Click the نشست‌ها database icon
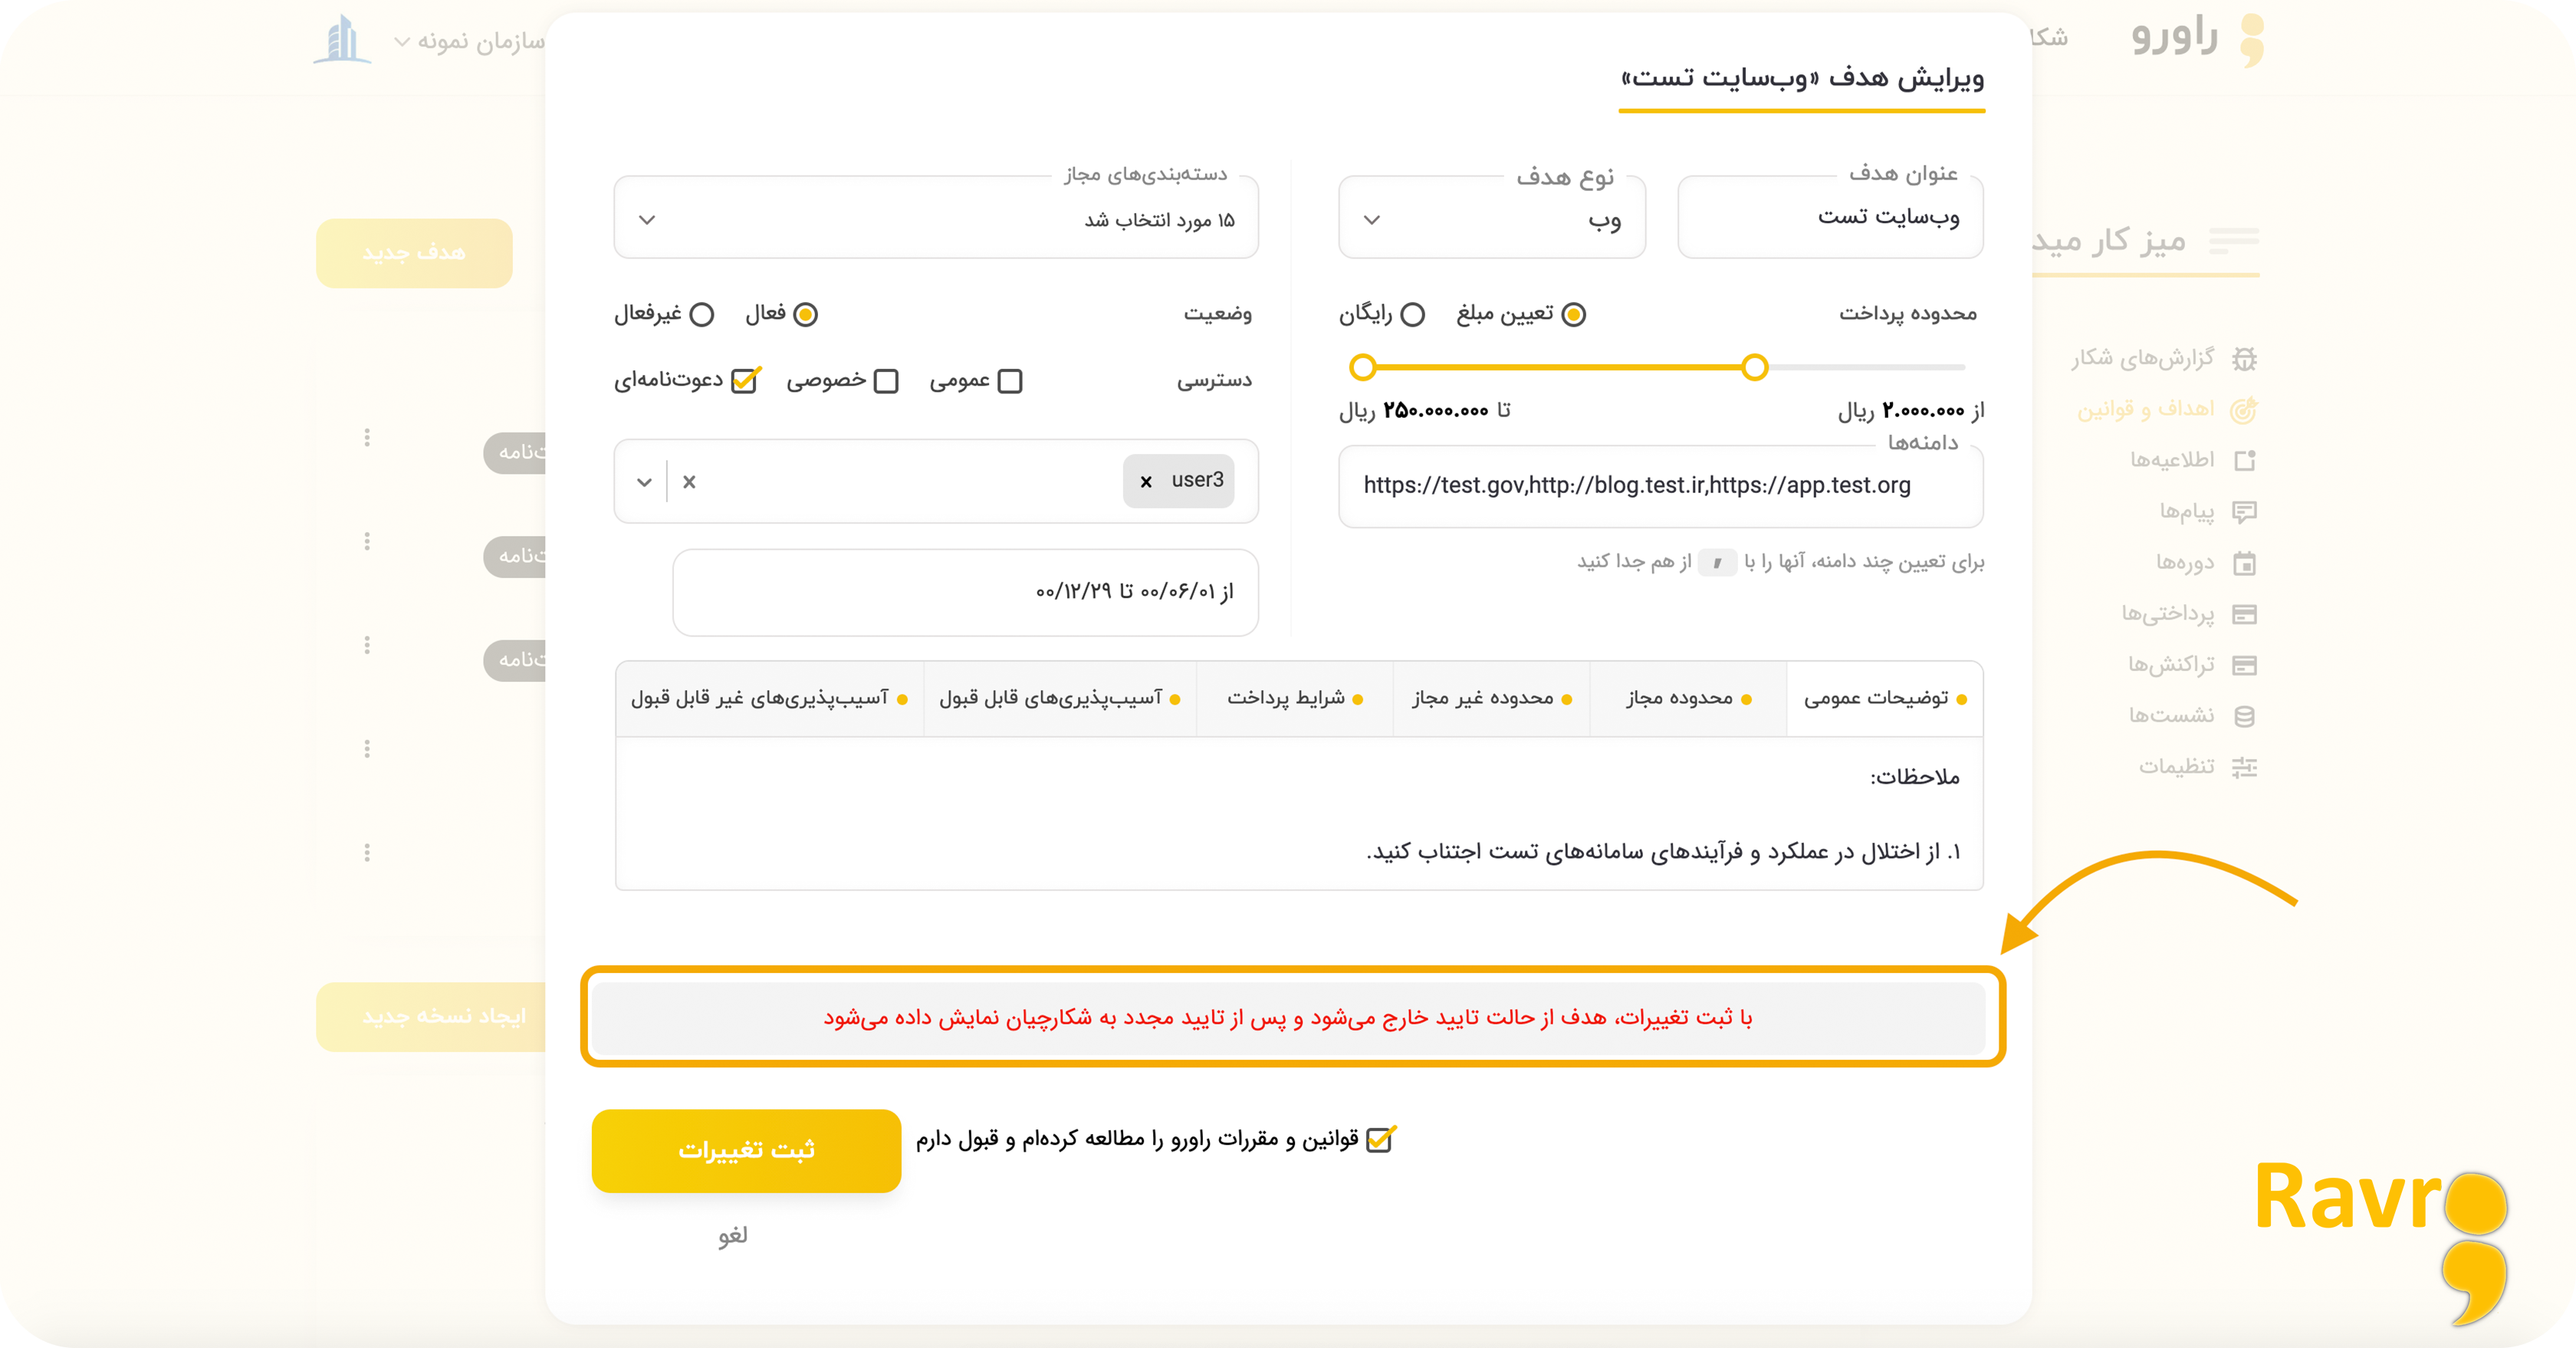 coord(2244,716)
